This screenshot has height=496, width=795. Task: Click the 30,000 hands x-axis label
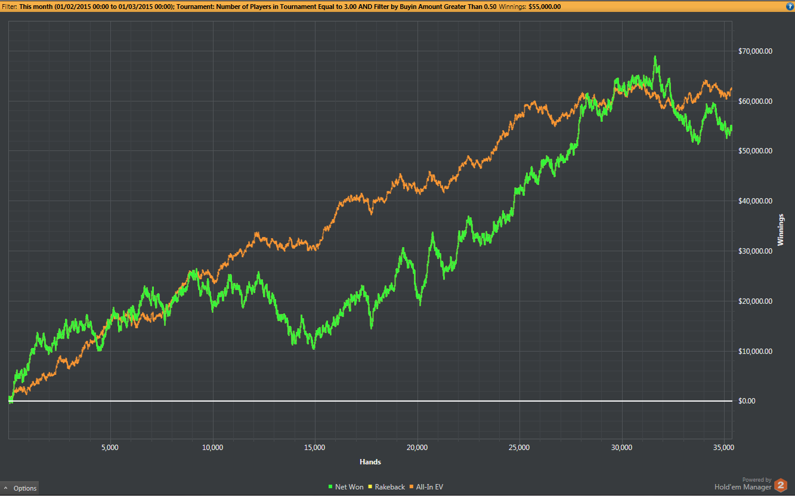click(x=622, y=448)
